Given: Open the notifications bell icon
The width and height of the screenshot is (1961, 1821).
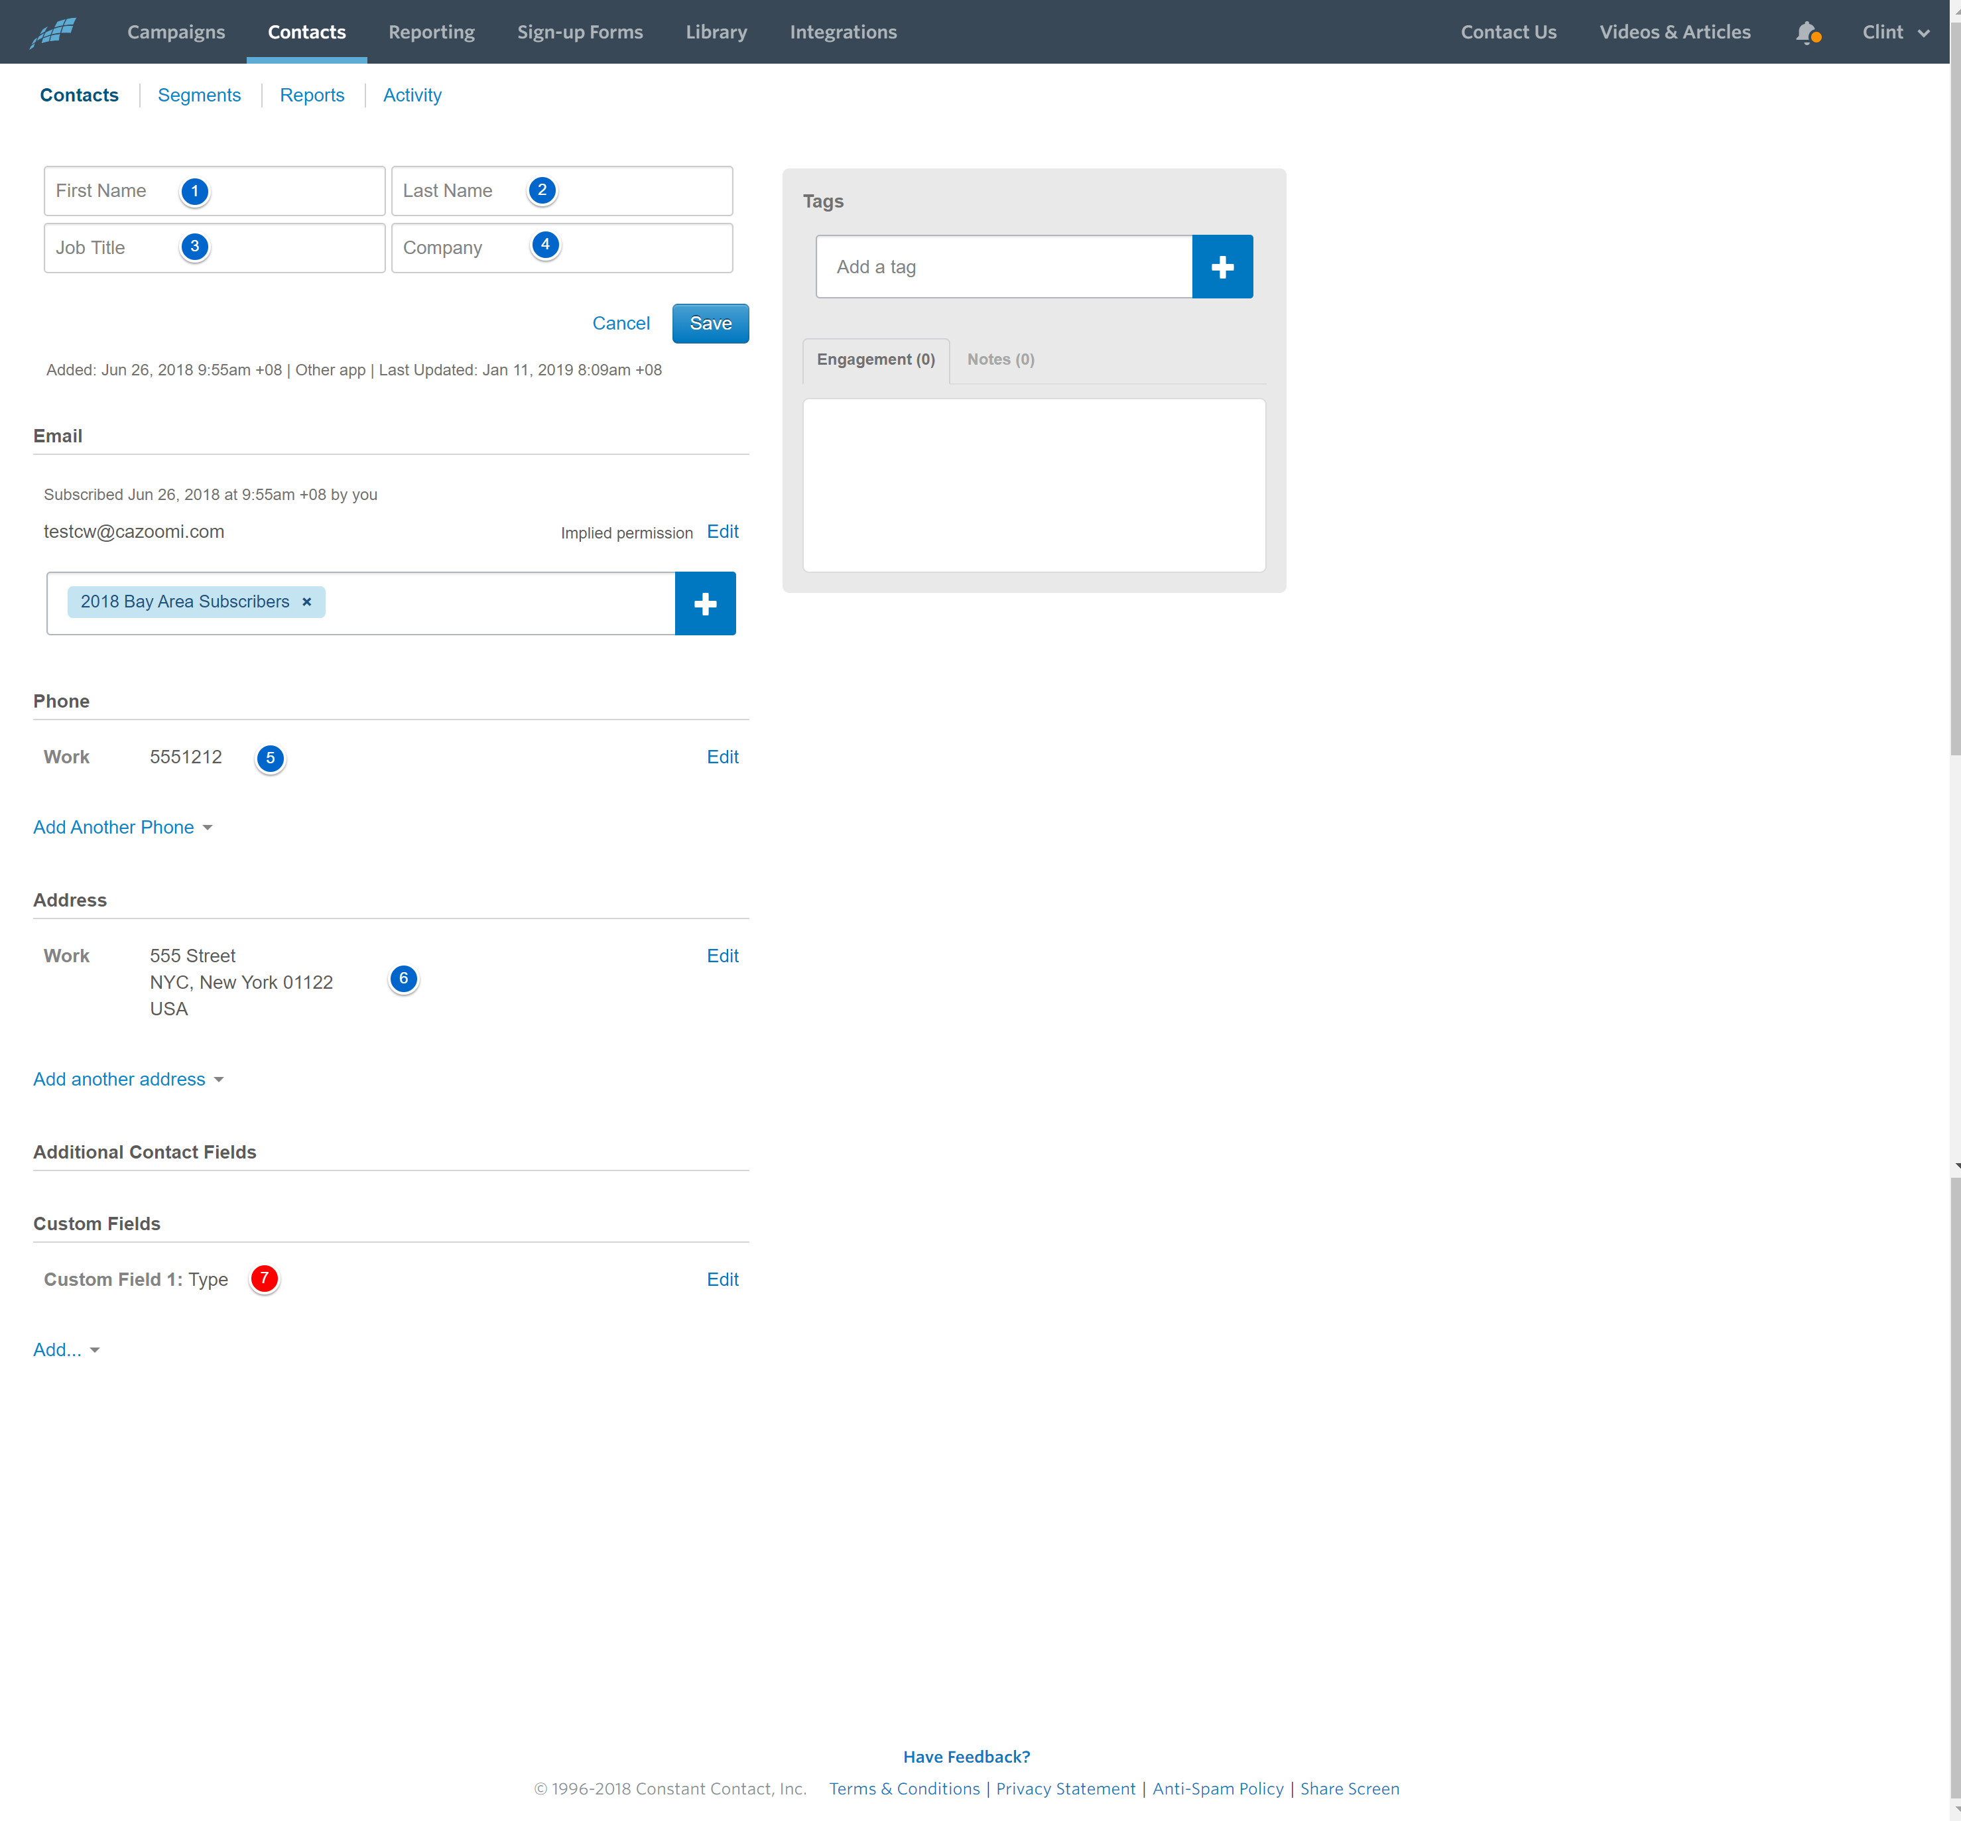Looking at the screenshot, I should tap(1807, 32).
